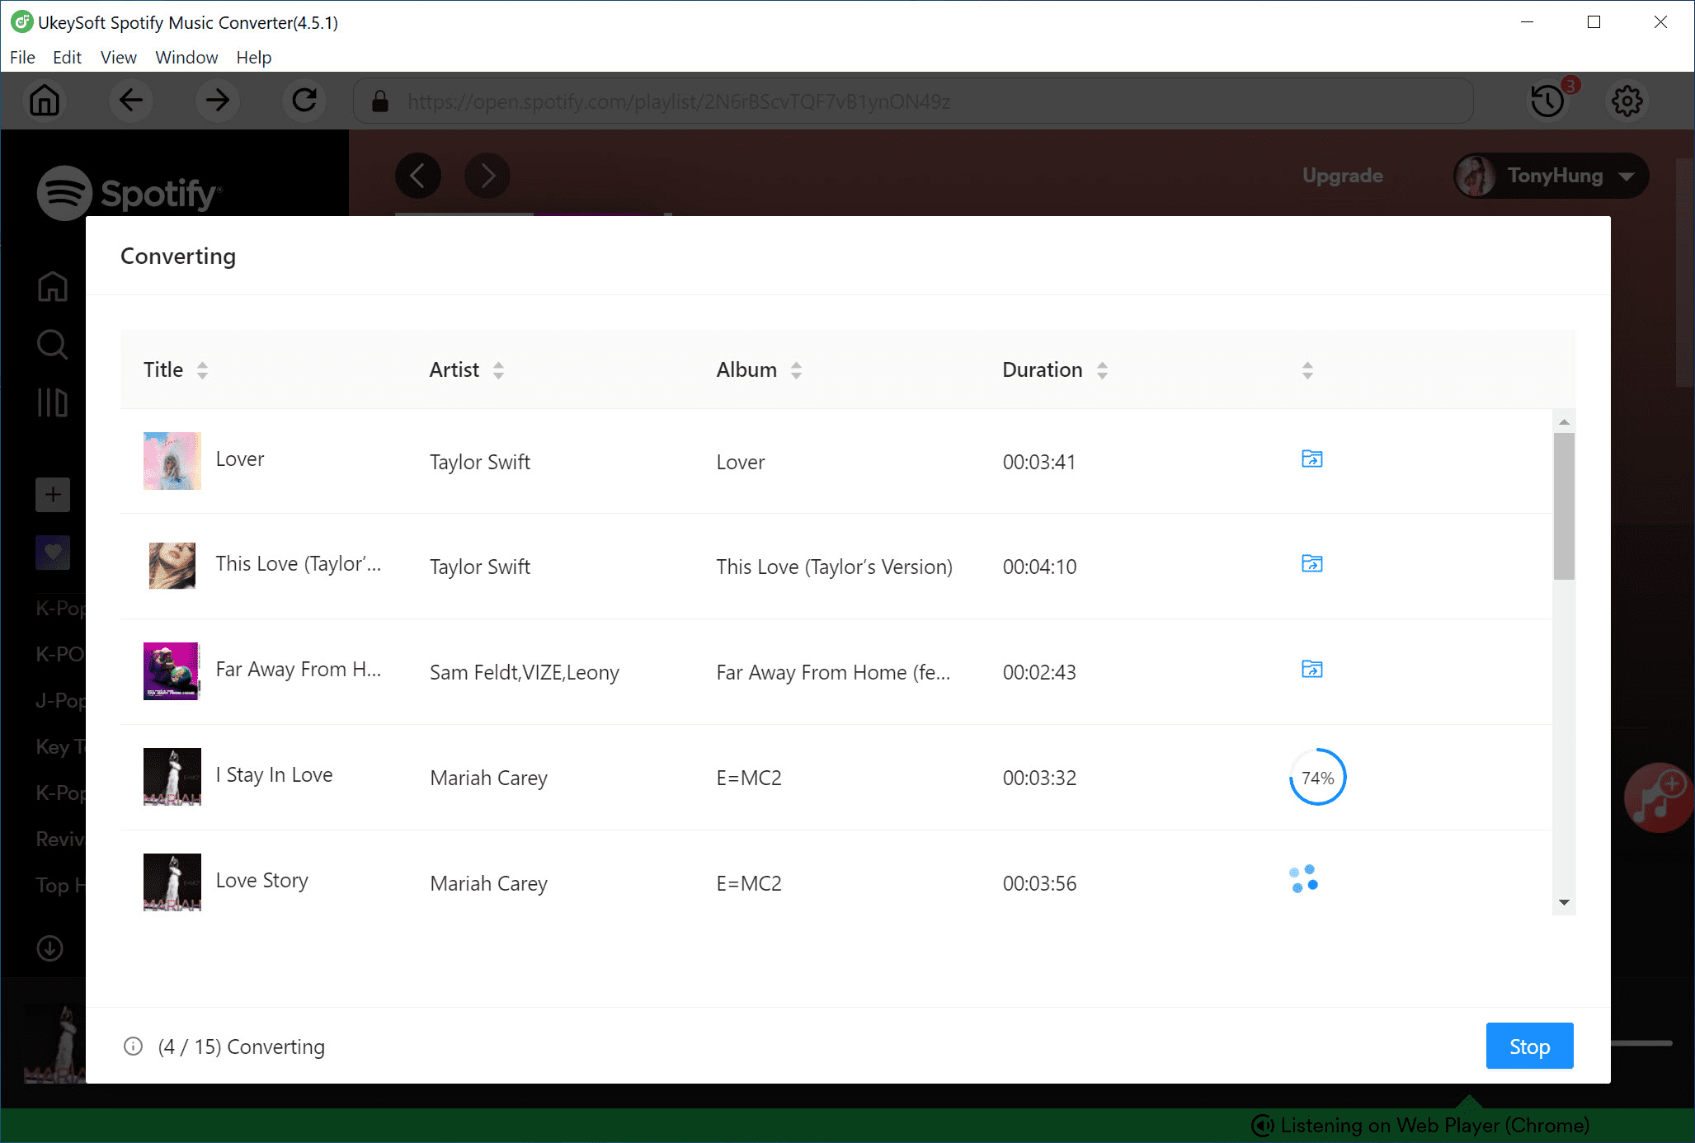
Task: Click the Artist sort arrow to sort
Action: 497,370
